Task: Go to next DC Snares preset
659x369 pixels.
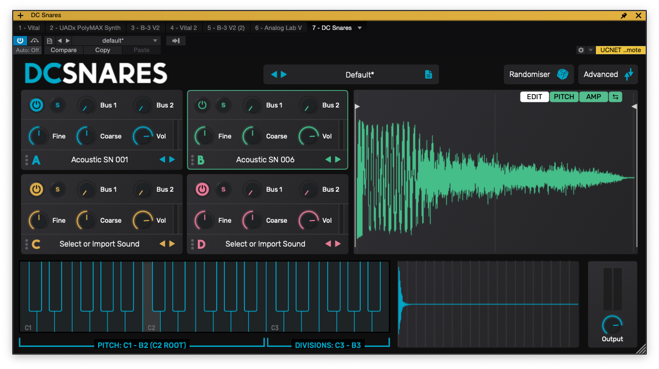Action: (284, 74)
